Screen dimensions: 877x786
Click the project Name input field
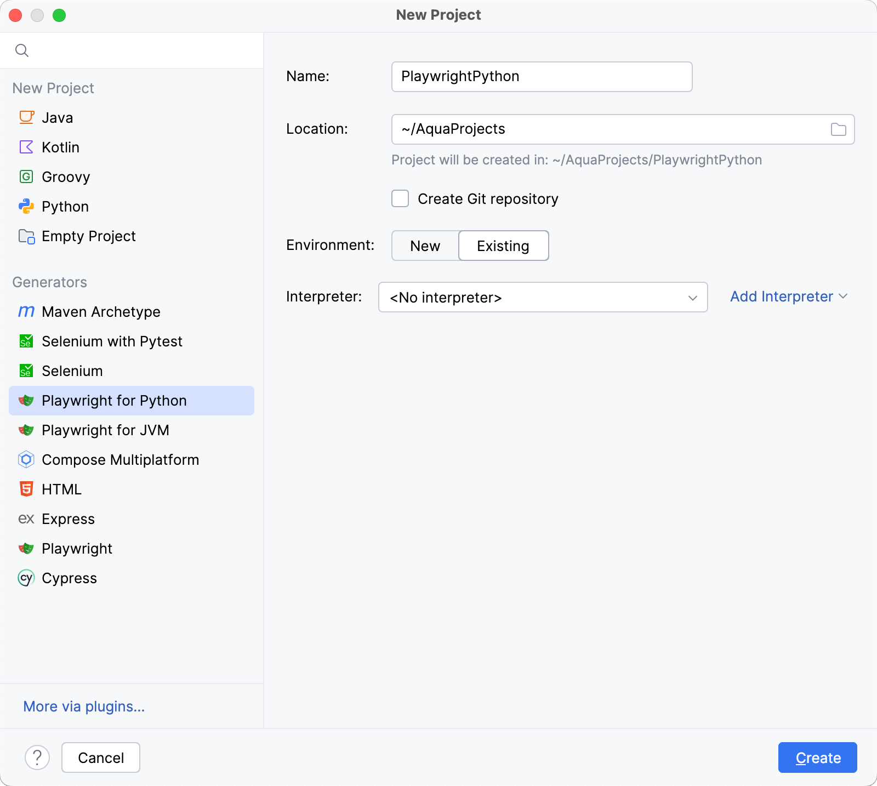pos(542,77)
